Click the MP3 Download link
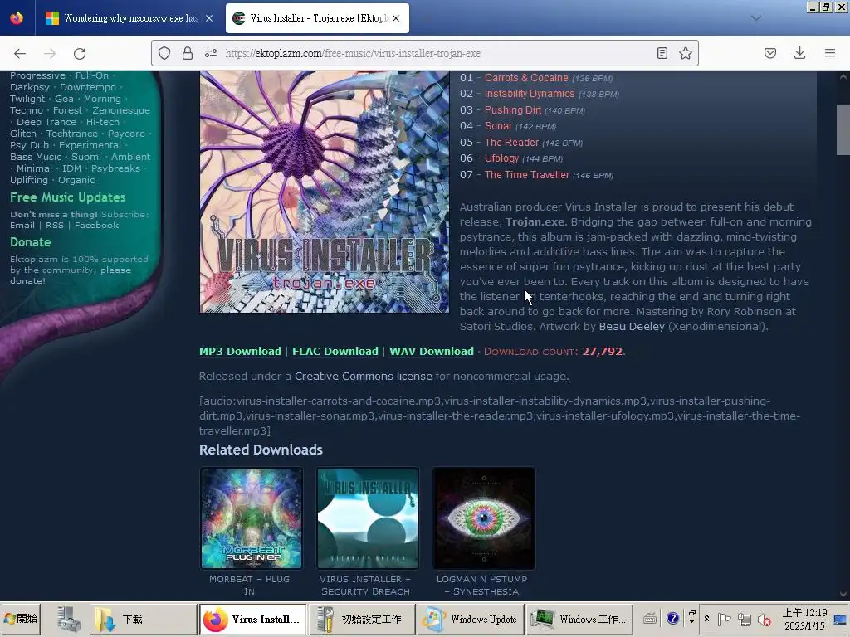 pos(240,351)
